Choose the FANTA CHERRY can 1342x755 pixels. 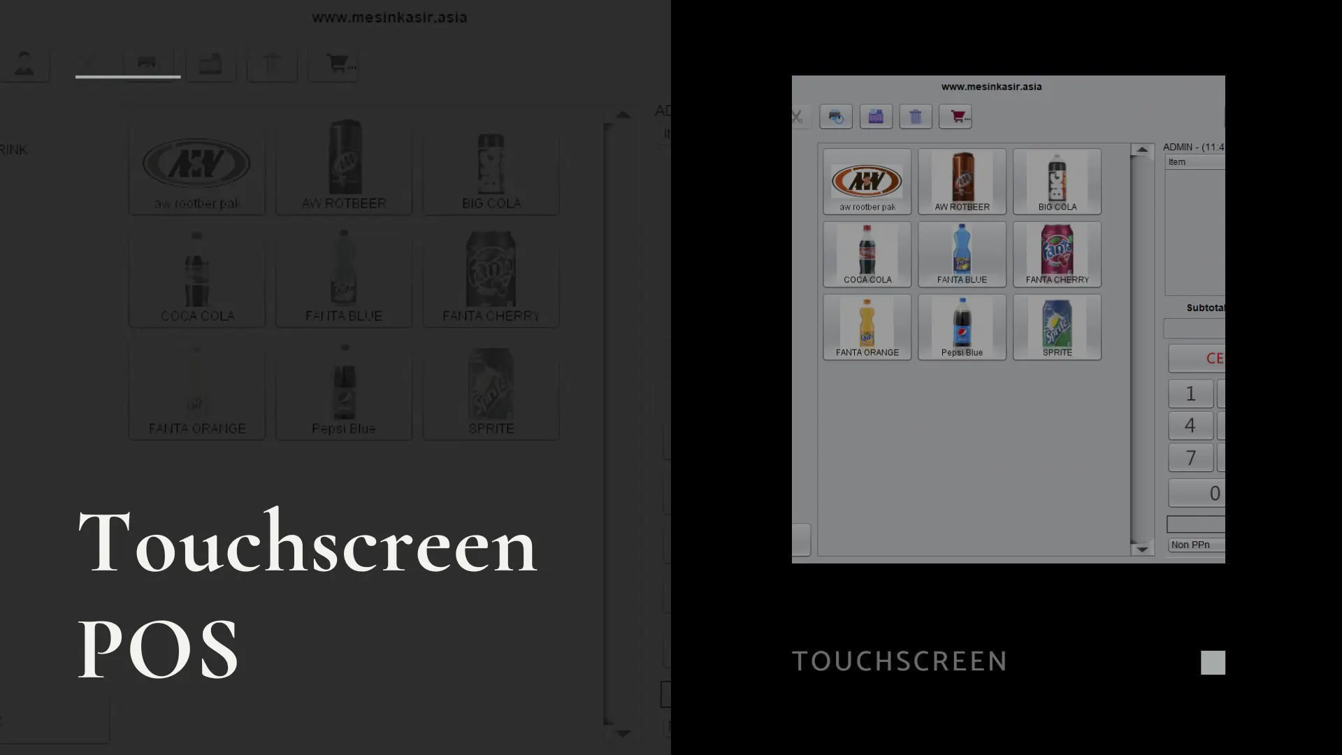tap(1057, 254)
